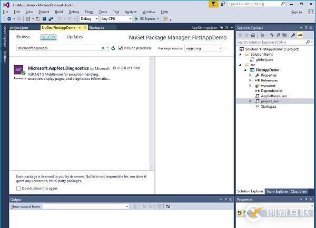Open NuGet search history dropdown arrow
The image size is (316, 228).
point(107,48)
